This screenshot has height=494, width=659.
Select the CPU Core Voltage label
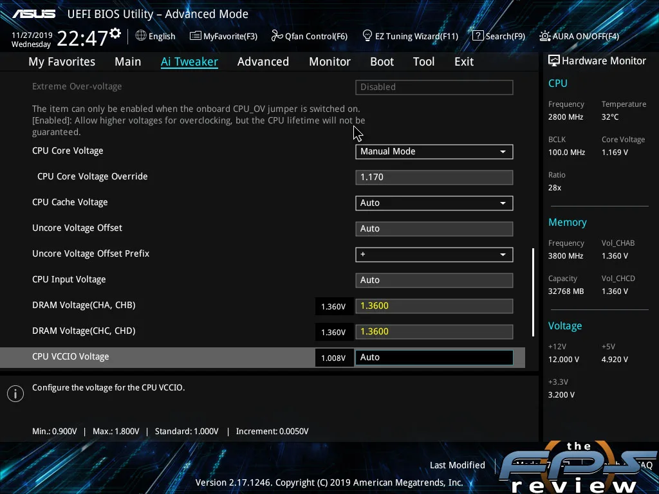pyautogui.click(x=68, y=151)
